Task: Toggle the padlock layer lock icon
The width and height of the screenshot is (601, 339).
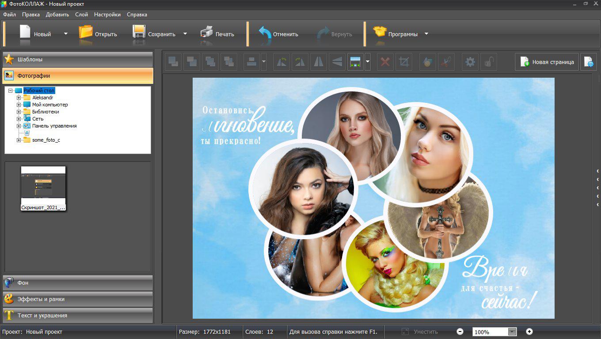Action: tap(489, 62)
